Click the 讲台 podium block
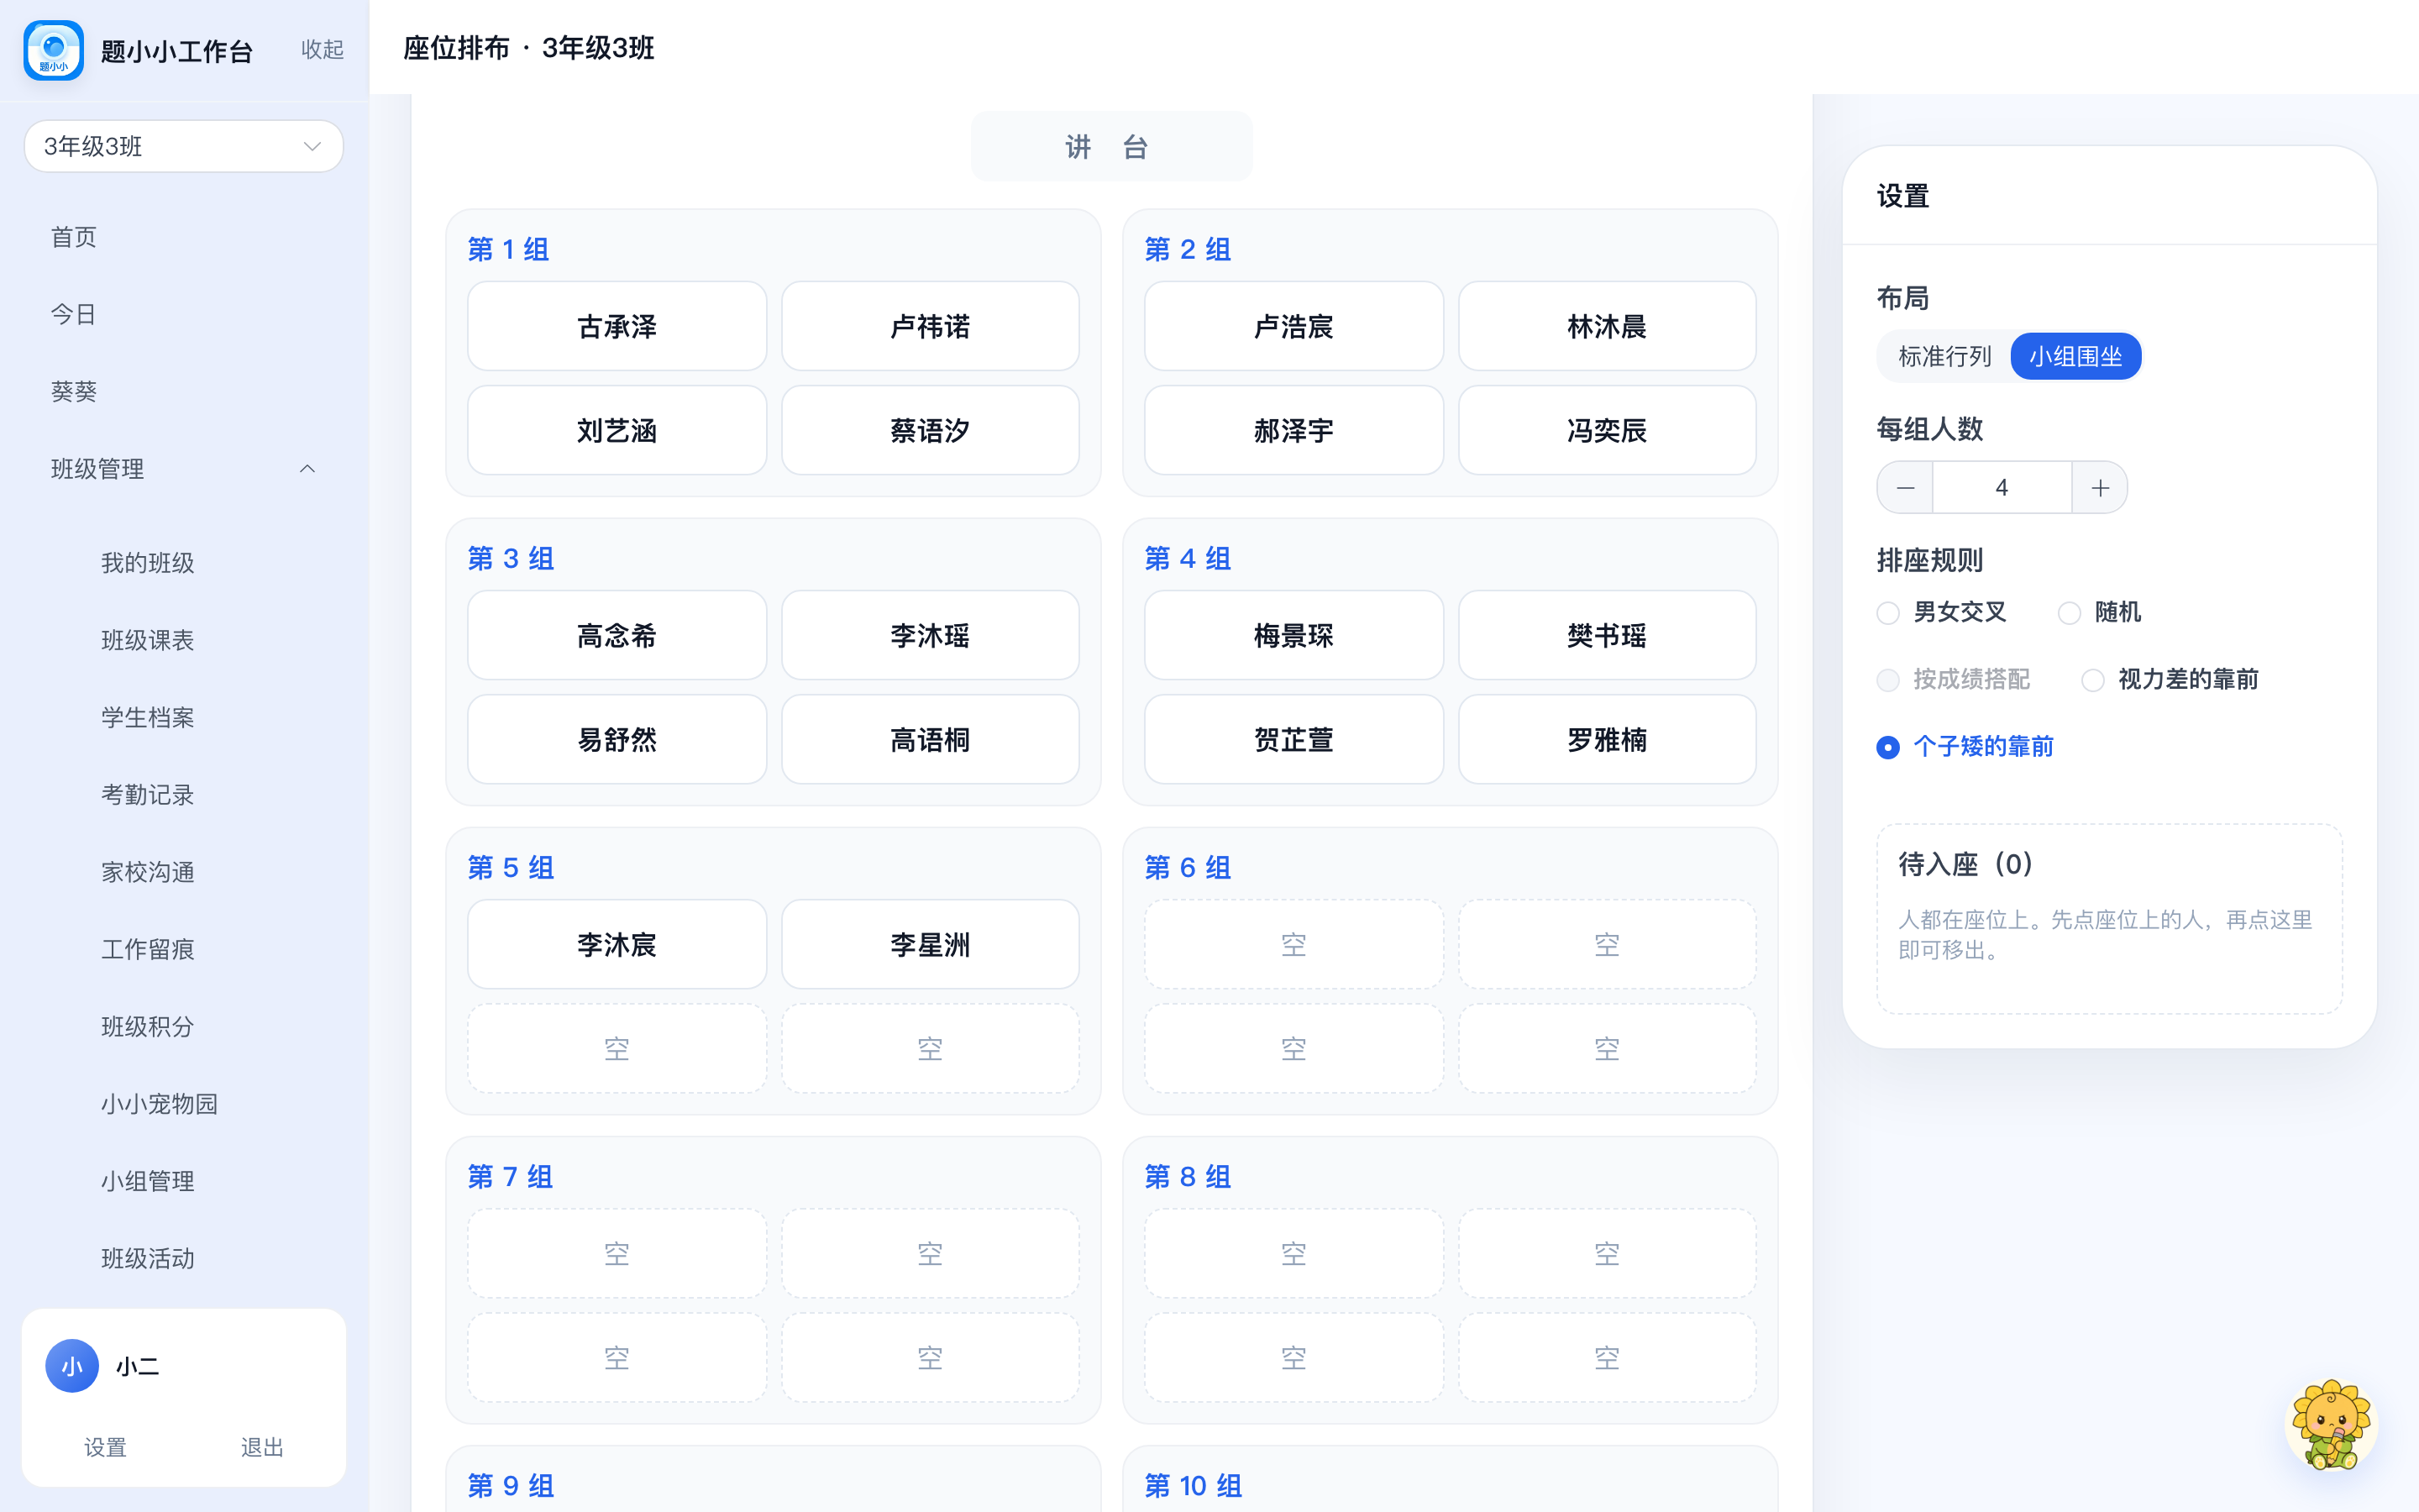 click(1111, 147)
